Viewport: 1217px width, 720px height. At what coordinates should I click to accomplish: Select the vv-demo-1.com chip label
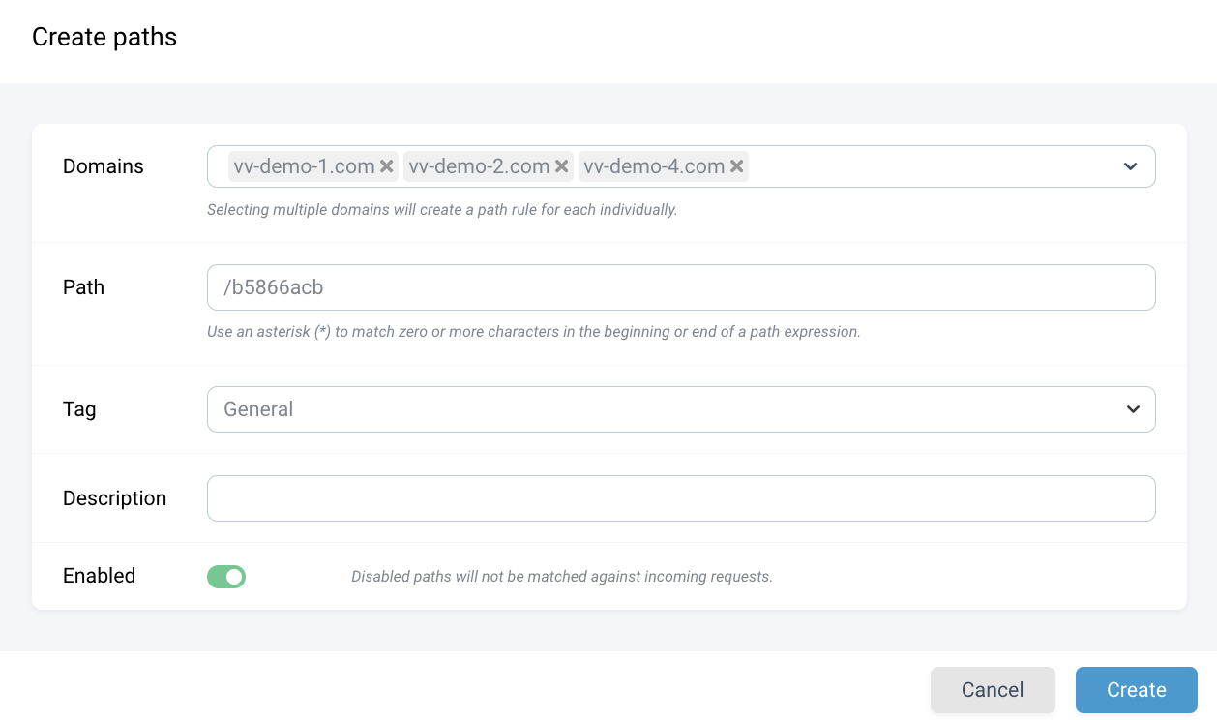pos(304,166)
